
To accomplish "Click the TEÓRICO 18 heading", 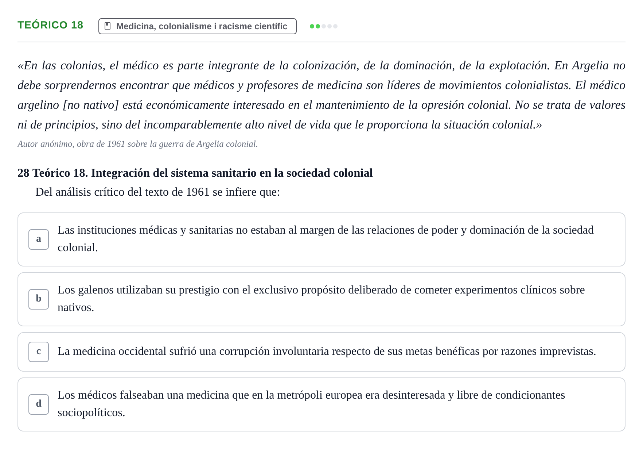I will (x=50, y=25).
